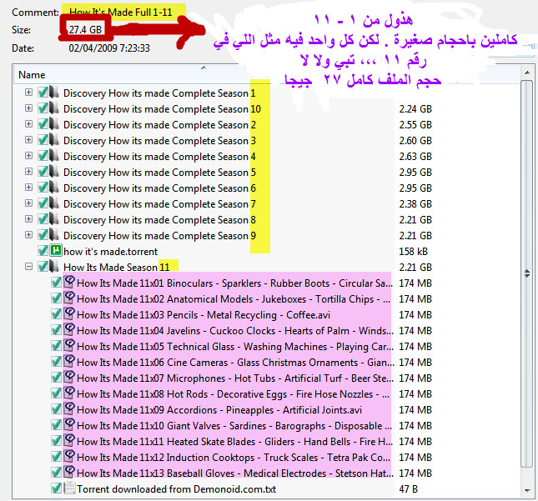Collapse the How Its Made Season 11 folder

(x=29, y=266)
